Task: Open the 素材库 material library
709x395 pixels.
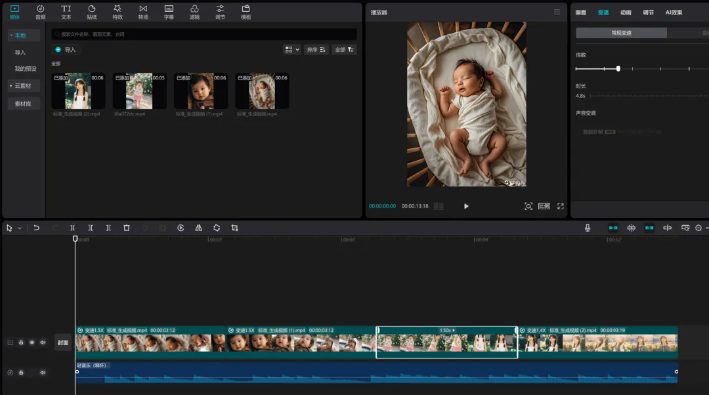Action: click(x=24, y=104)
